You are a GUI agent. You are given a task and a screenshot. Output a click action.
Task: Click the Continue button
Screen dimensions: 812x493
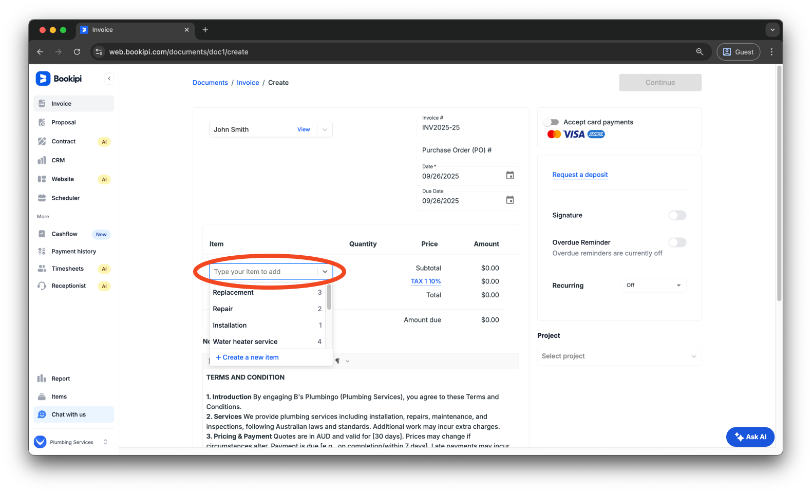[660, 83]
